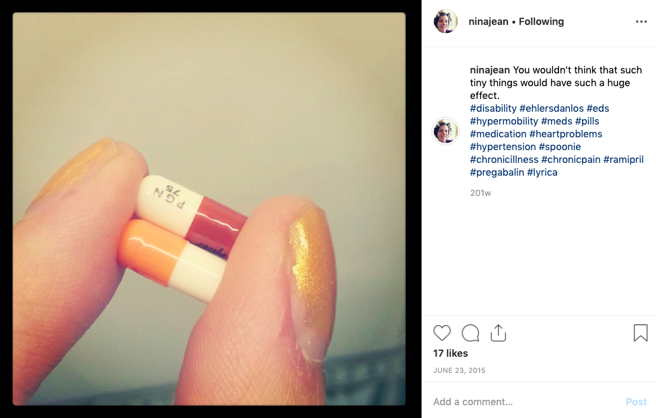Open three-dot more options menu

tap(641, 22)
